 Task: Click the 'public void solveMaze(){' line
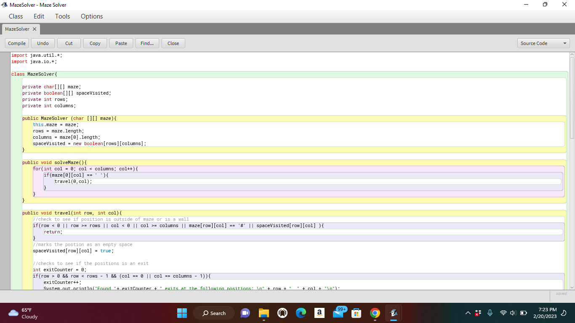[54, 162]
